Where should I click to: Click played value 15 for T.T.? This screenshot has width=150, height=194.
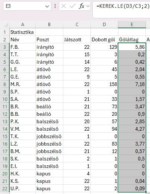coord(77,54)
